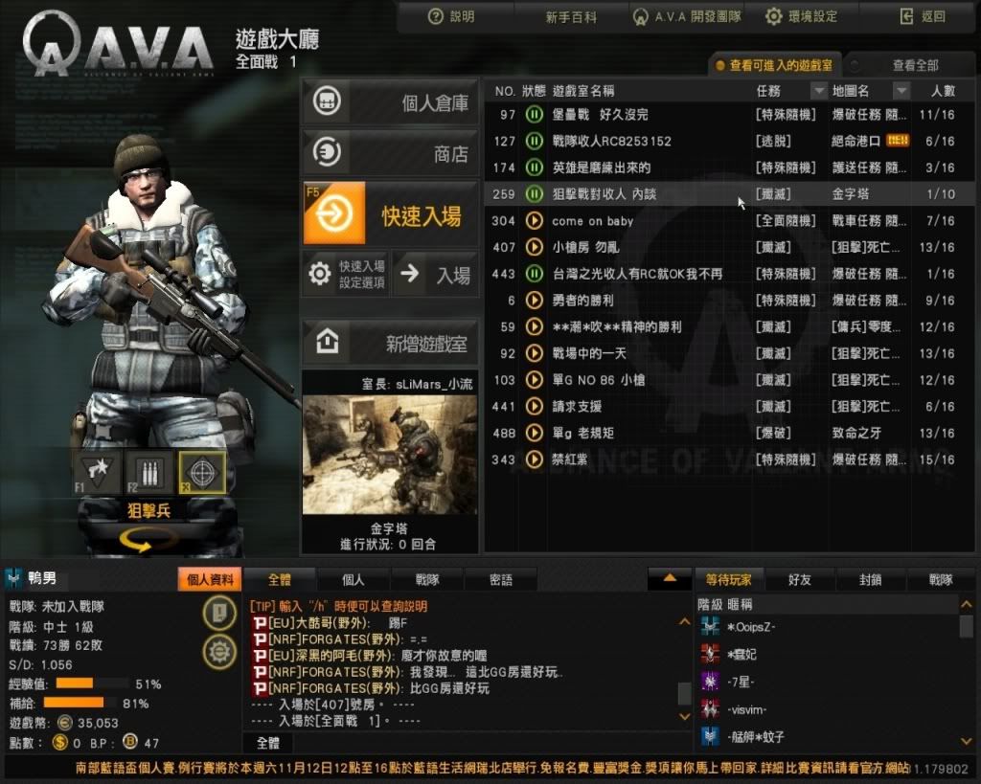Image resolution: width=981 pixels, height=784 pixels.
Task: Switch to the 戰隊 chat tab
Action: (427, 579)
